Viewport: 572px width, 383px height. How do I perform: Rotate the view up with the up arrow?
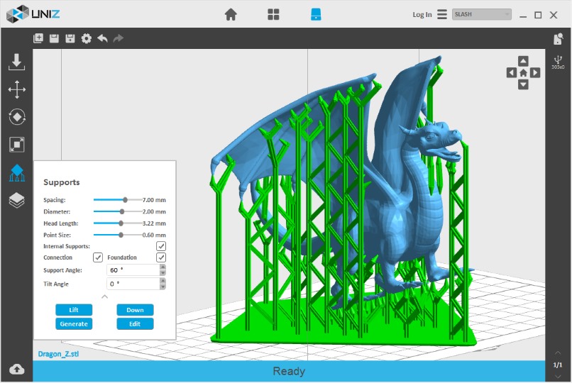[x=523, y=61]
